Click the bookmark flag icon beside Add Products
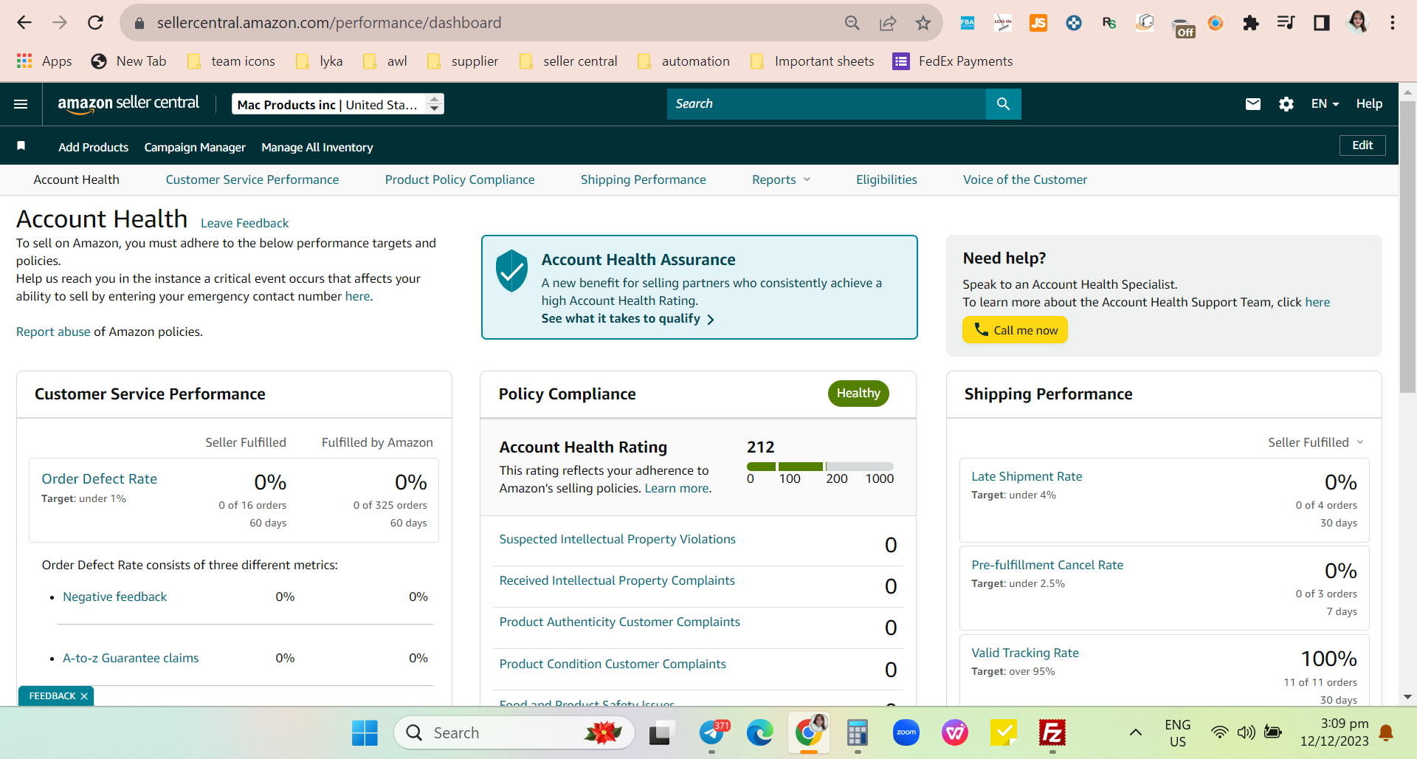 (21, 146)
